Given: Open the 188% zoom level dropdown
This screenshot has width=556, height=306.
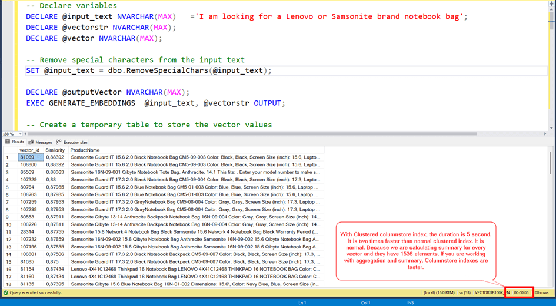Looking at the screenshot, I should pyautogui.click(x=18, y=134).
